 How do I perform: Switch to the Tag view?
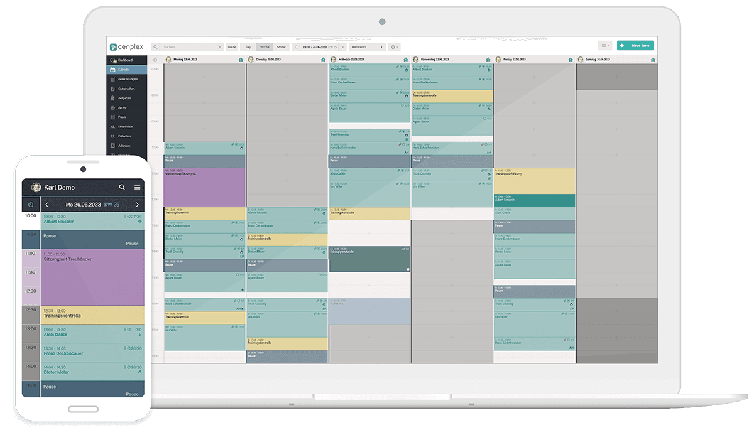click(248, 47)
